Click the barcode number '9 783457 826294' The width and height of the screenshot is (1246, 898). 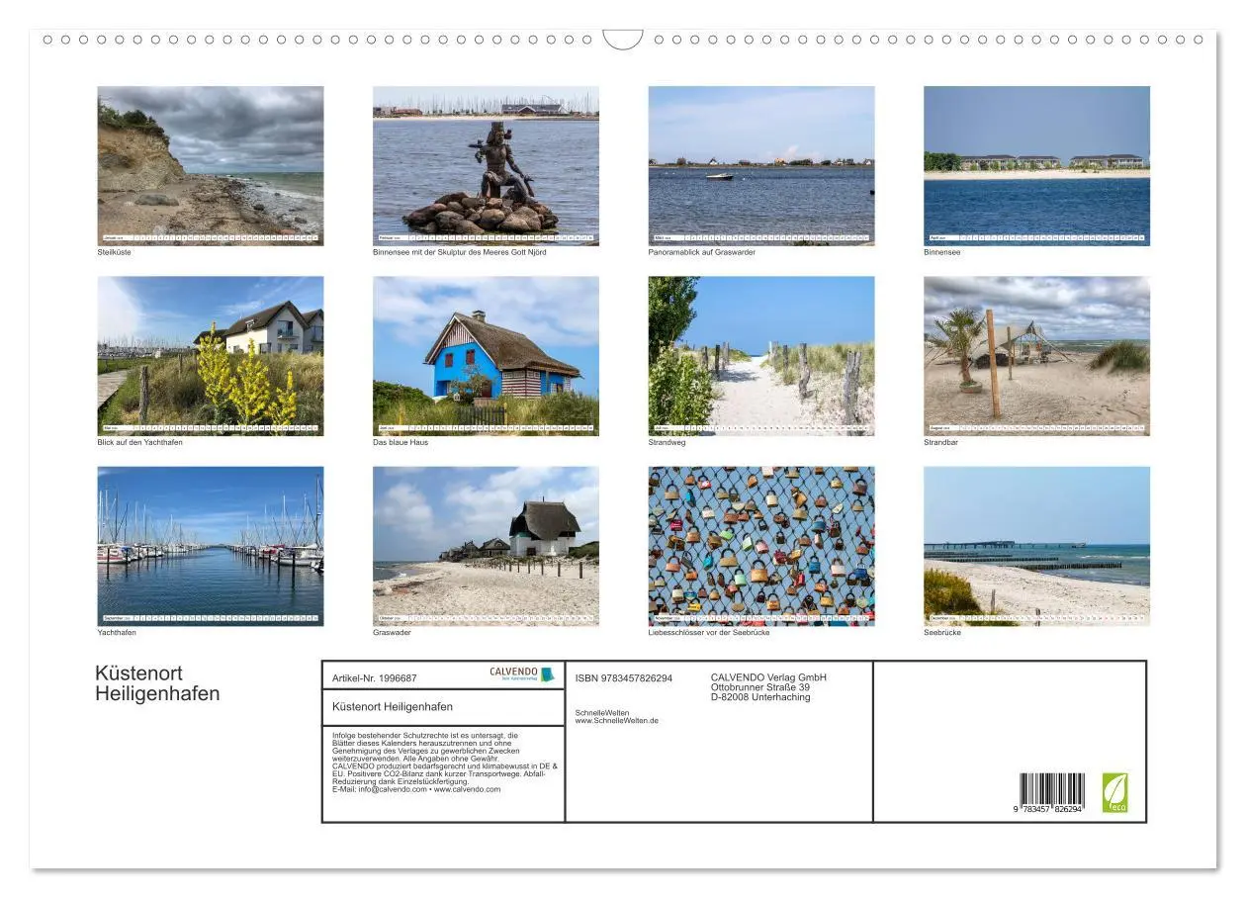[x=1047, y=810]
